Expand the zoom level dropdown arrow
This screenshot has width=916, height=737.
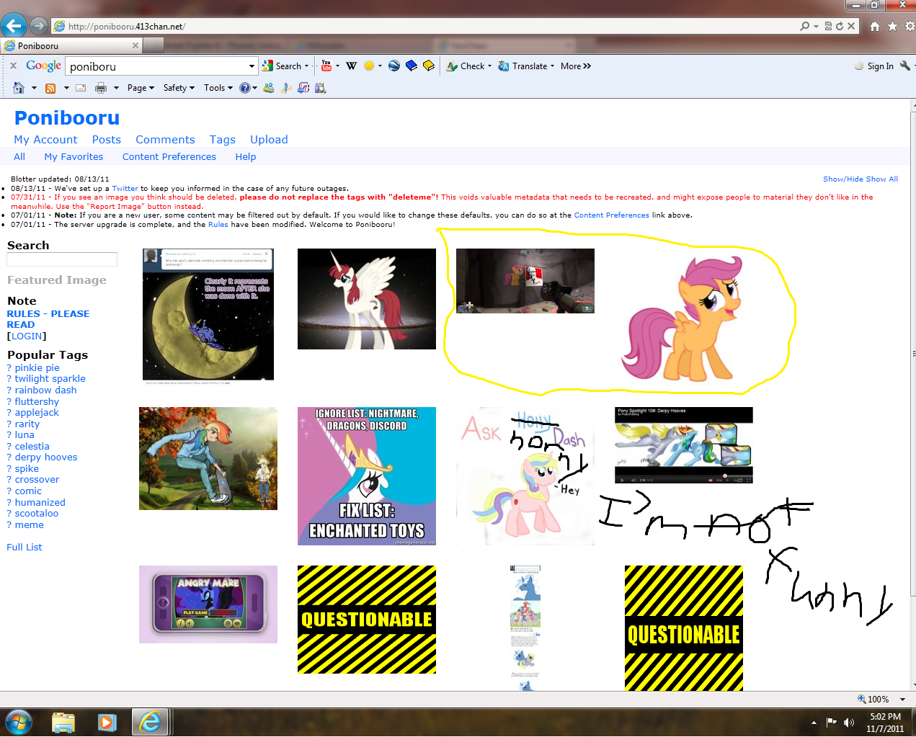[902, 700]
